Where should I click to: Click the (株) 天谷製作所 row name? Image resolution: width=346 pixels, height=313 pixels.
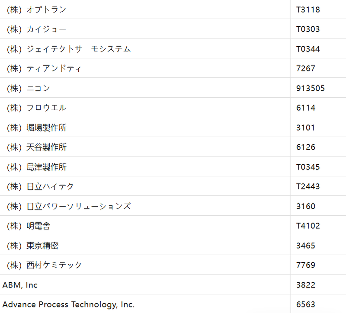click(x=36, y=147)
